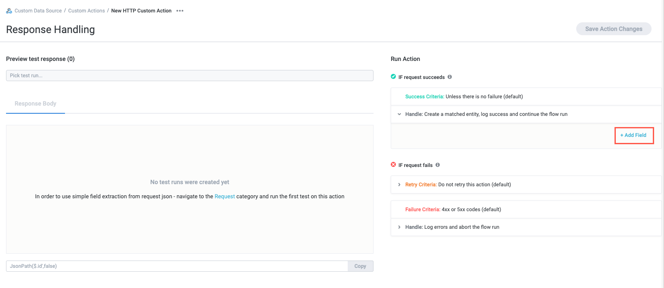The image size is (664, 288).
Task: Collapse the success Handle row chevron
Action: 399,115
